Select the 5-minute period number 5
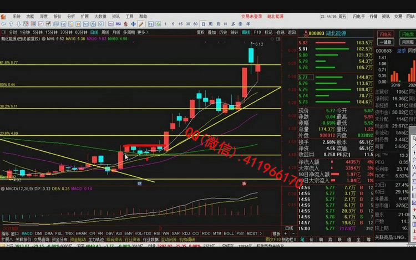This screenshot has width=416, height=260. click(173, 24)
